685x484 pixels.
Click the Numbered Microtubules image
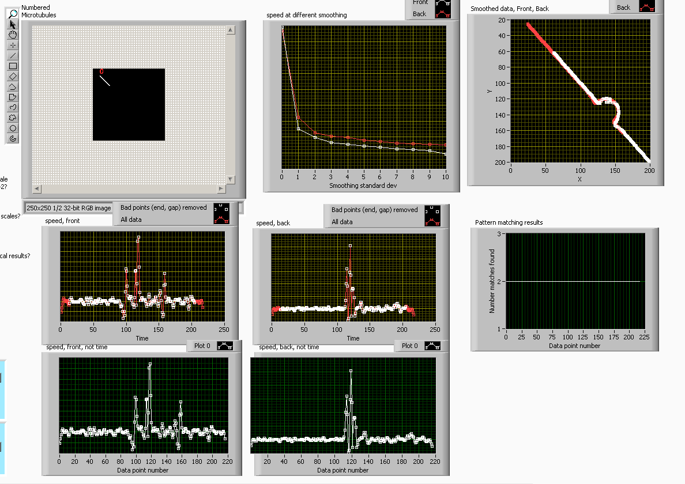(x=129, y=104)
